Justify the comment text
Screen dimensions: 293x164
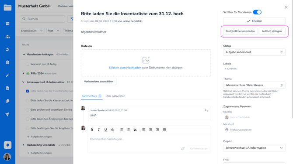pyautogui.click(x=164, y=130)
